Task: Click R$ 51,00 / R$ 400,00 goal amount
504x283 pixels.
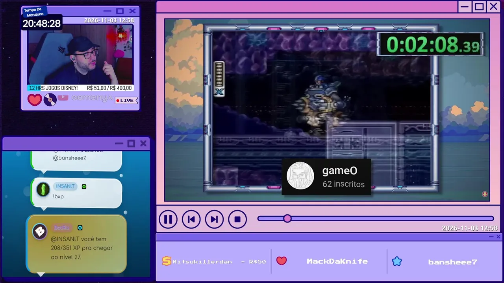Action: click(x=109, y=88)
